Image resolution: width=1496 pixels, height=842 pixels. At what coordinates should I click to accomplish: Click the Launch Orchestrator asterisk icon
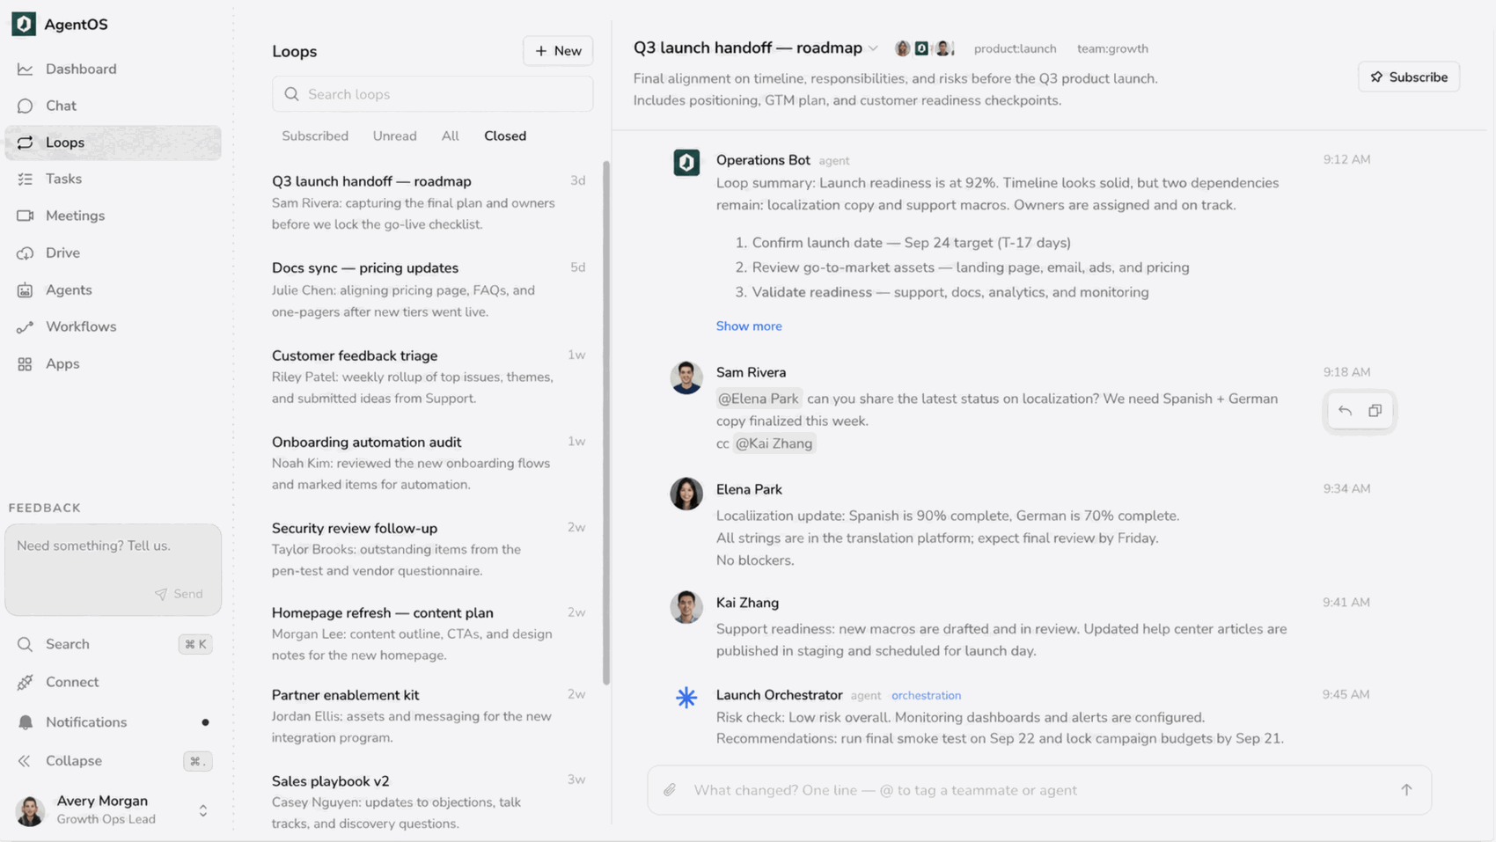tap(686, 698)
